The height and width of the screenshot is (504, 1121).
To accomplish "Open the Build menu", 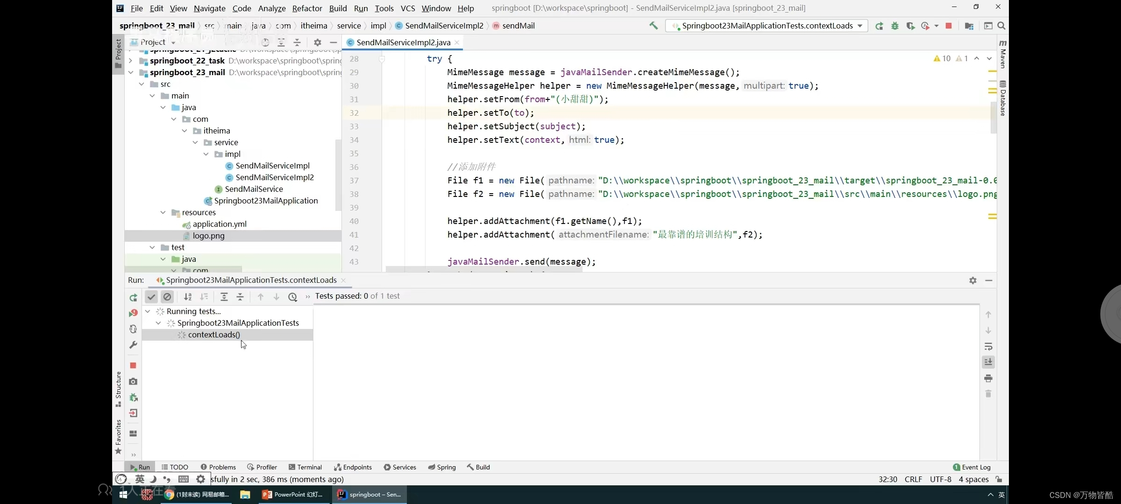I will tap(338, 8).
